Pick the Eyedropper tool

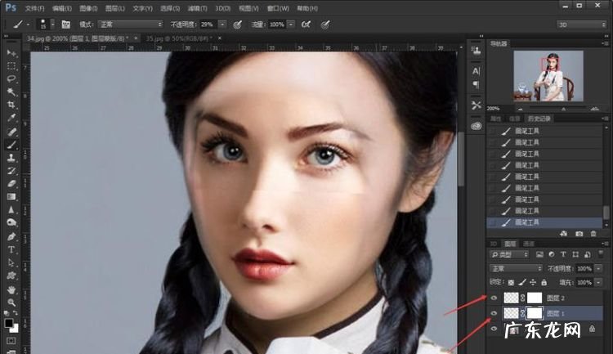(11, 119)
